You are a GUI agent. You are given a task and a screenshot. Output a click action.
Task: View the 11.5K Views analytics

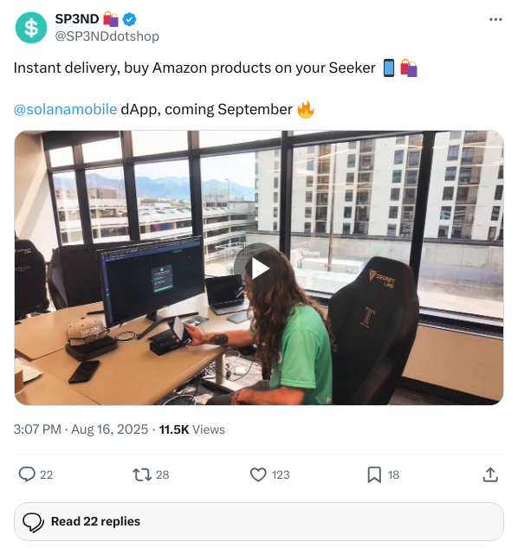[192, 429]
